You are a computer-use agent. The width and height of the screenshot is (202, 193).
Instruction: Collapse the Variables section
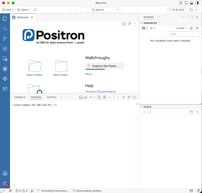point(141,23)
